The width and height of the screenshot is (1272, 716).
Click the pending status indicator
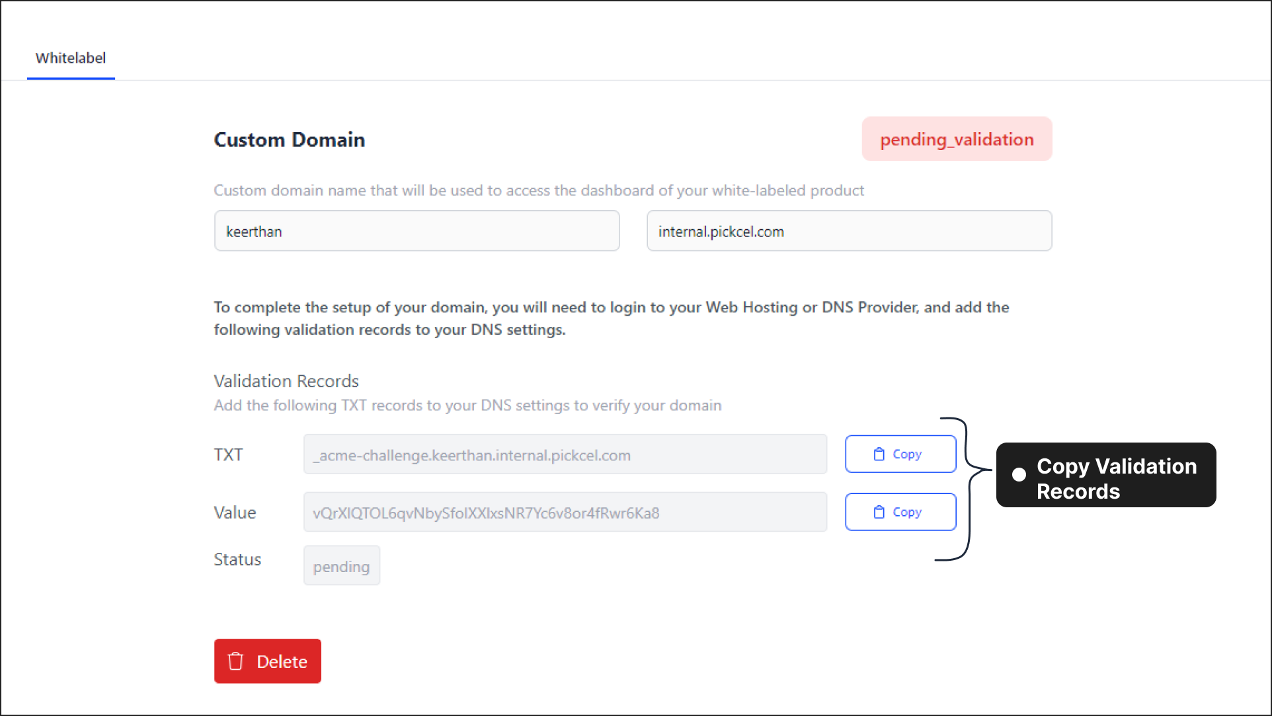coord(342,567)
